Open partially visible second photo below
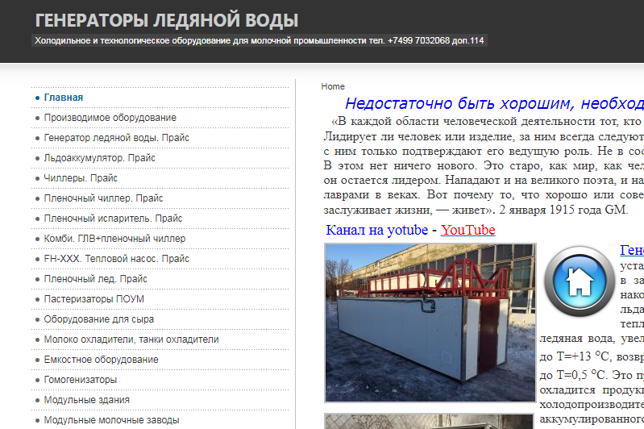Screen dimensions: 644x429 (430, 421)
